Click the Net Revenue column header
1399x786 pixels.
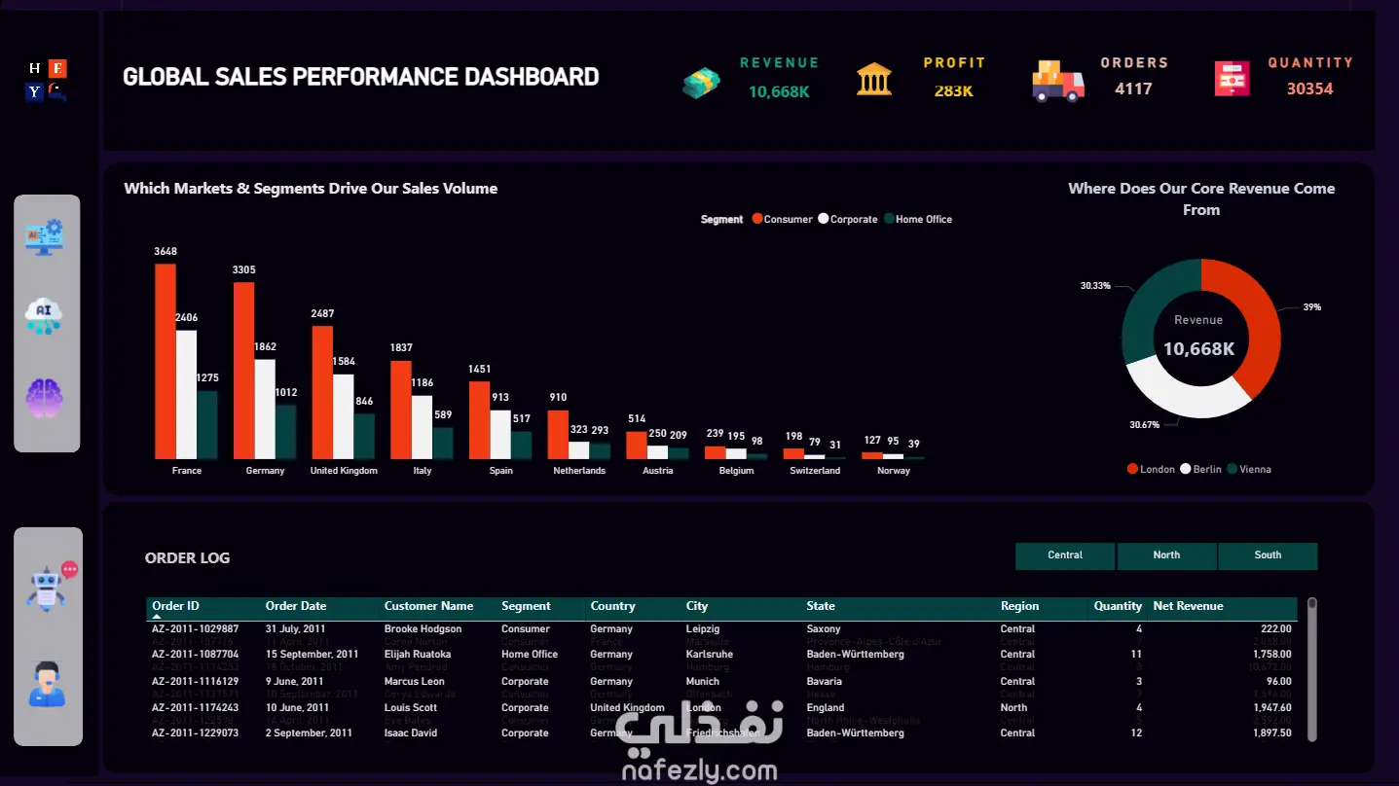click(1188, 606)
